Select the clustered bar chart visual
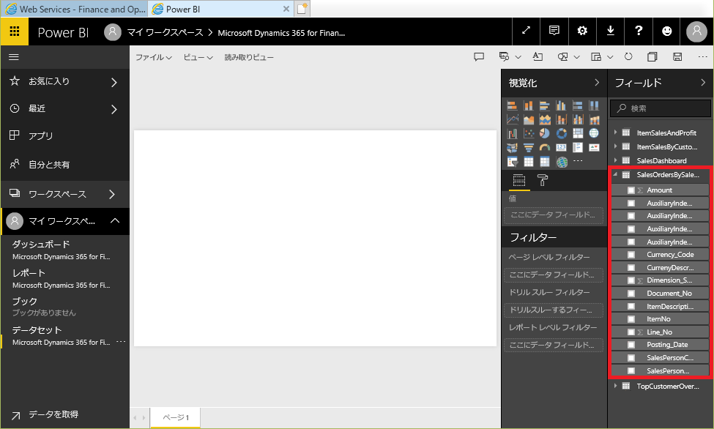Viewport: 714px width, 429px height. click(x=545, y=105)
